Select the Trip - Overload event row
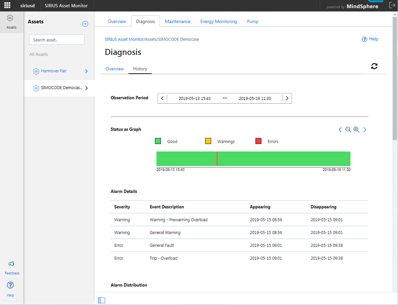 pyautogui.click(x=240, y=258)
